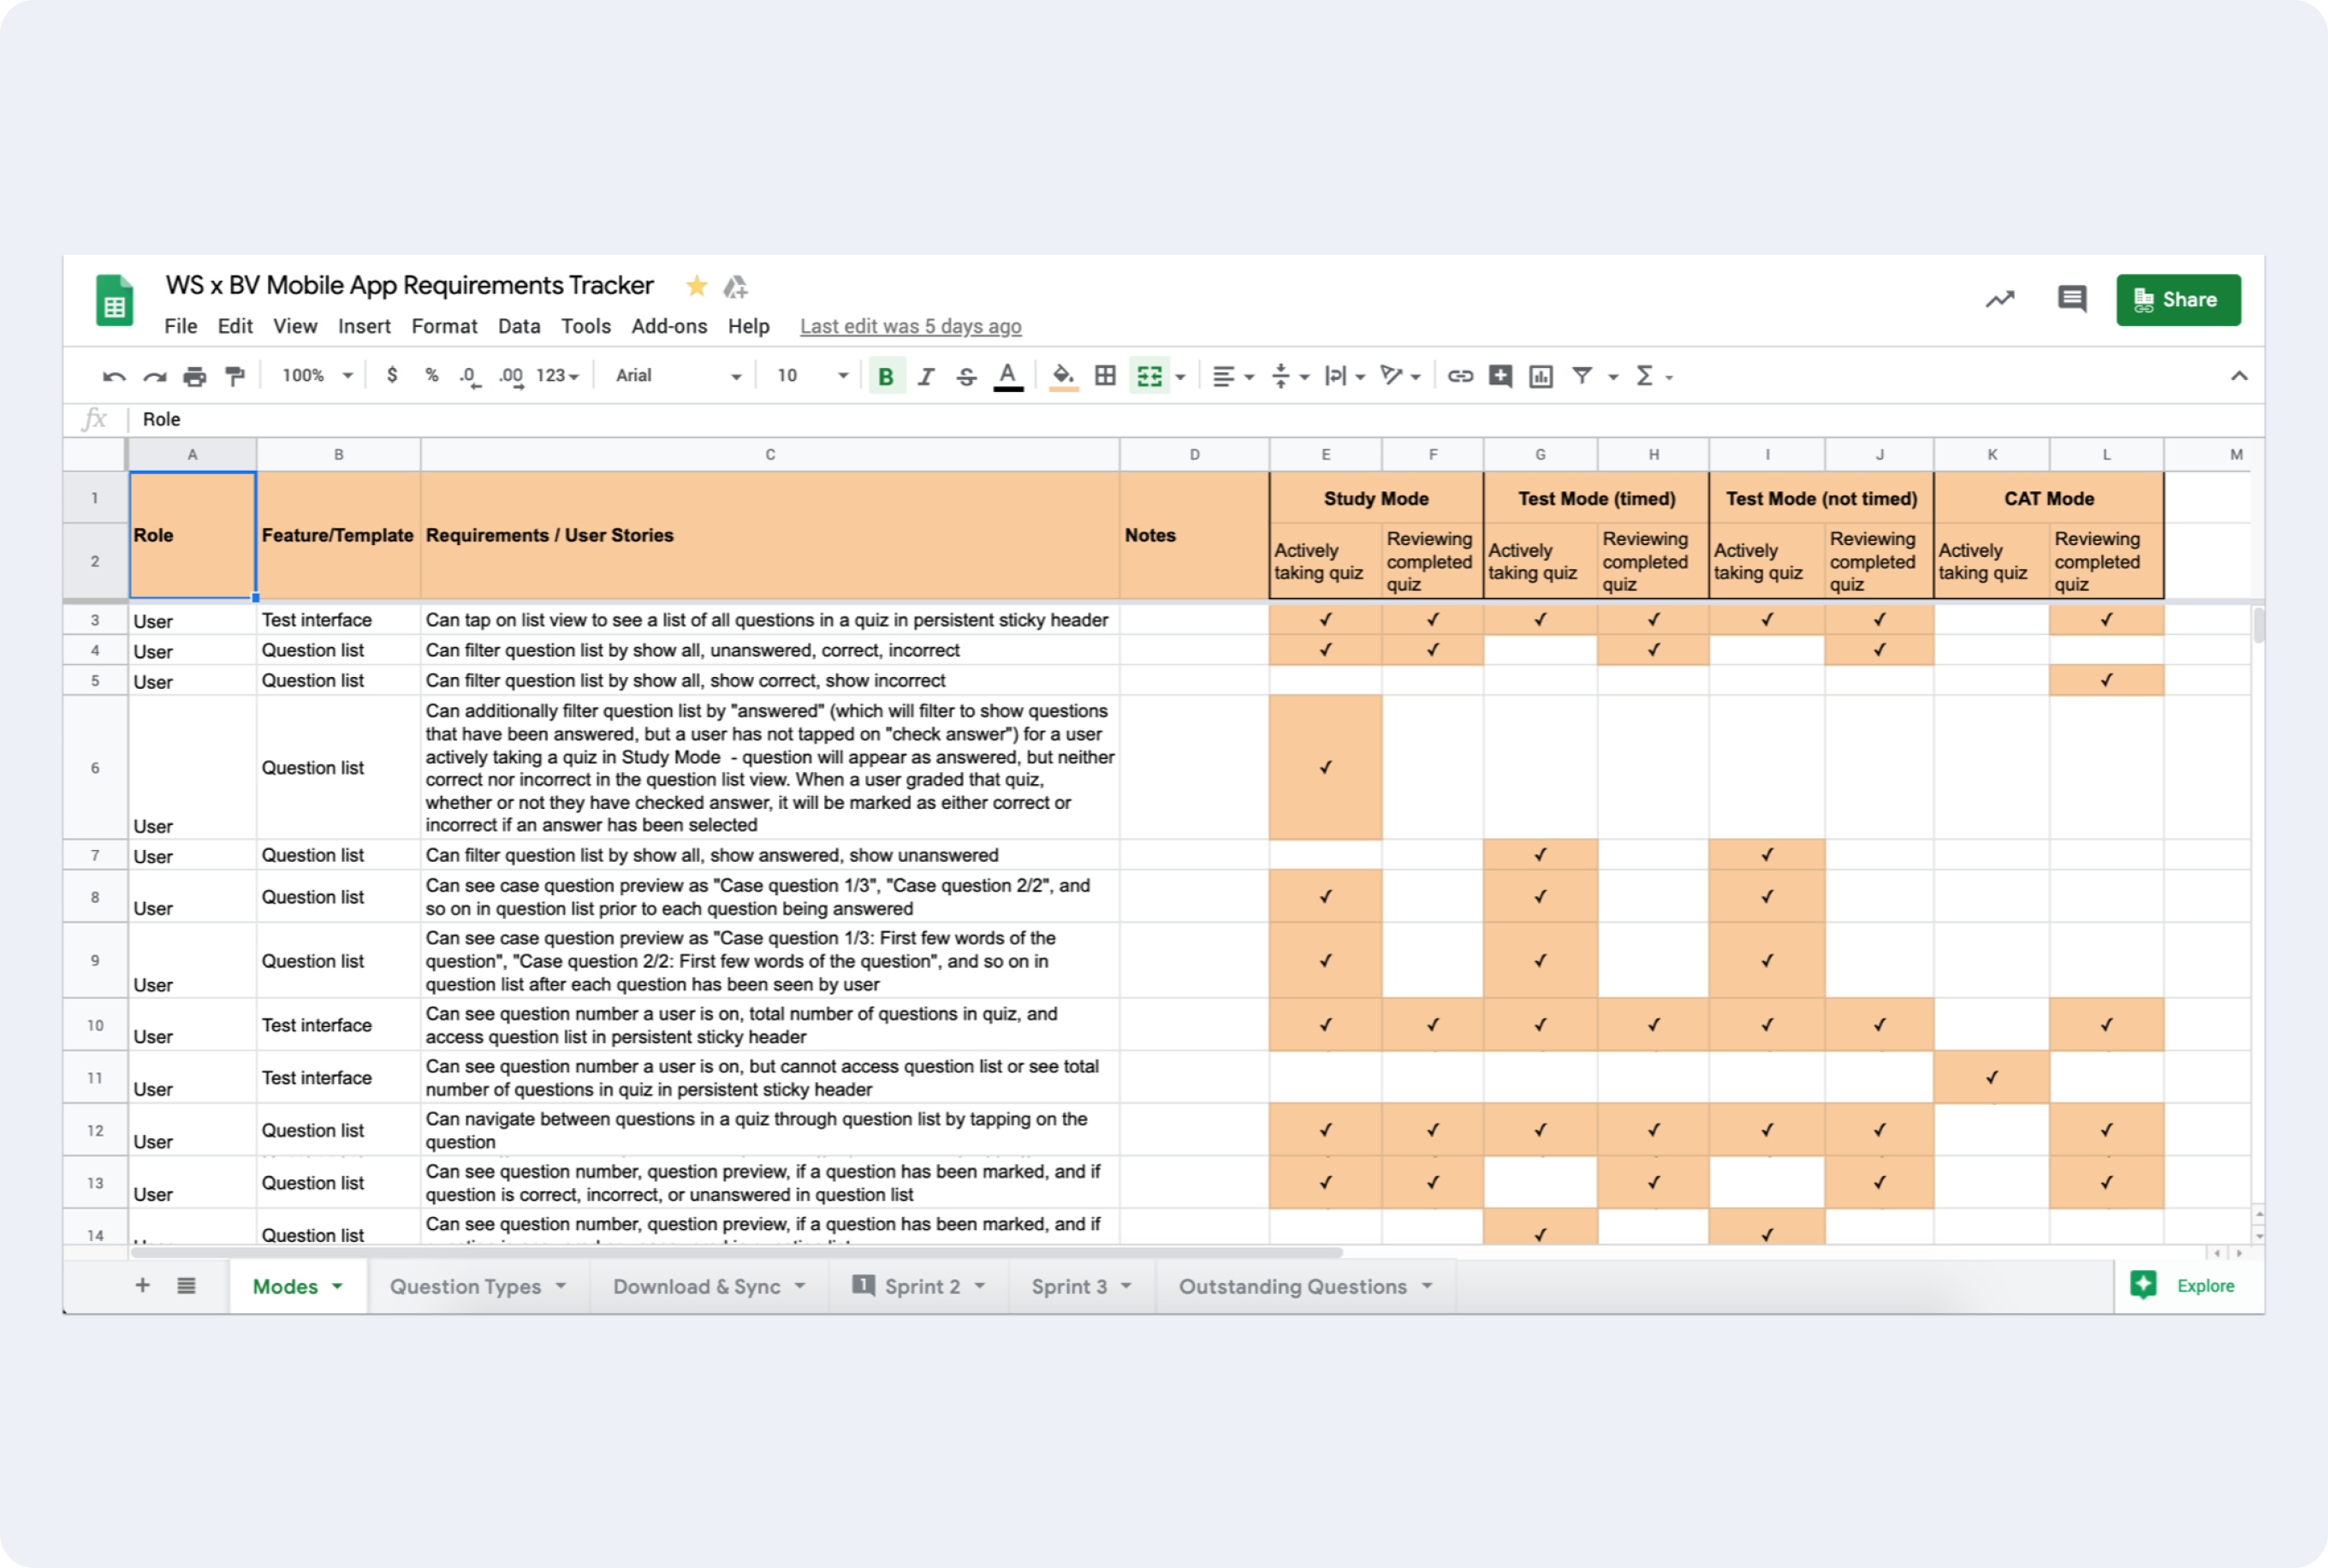The width and height of the screenshot is (2328, 1568).
Task: Open the Format menu
Action: [444, 326]
